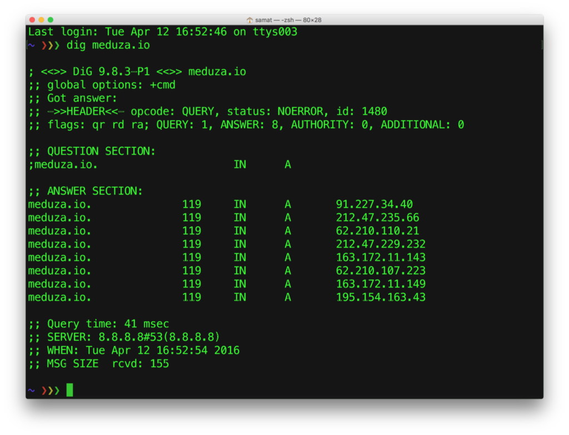Click the 'Query time: 41 msec' line
The image size is (569, 435).
(x=99, y=324)
